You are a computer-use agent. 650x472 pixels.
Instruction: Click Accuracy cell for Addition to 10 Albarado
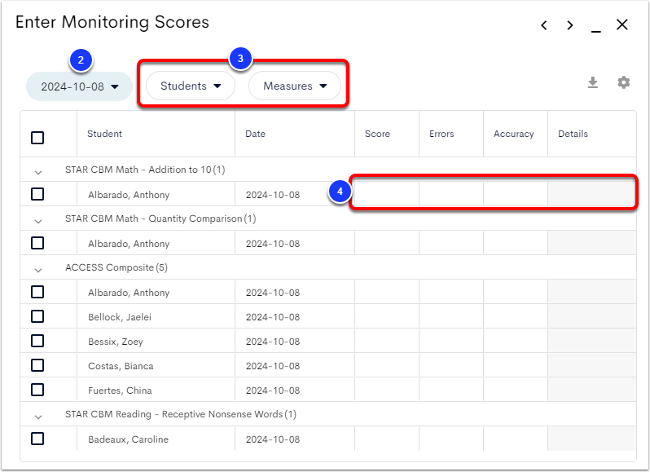click(x=516, y=194)
